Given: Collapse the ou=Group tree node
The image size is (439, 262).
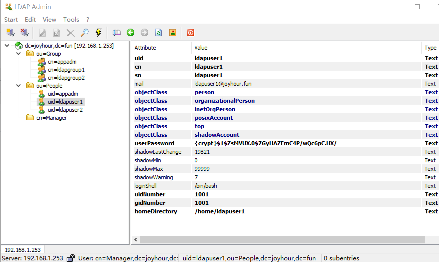Looking at the screenshot, I should (18, 54).
